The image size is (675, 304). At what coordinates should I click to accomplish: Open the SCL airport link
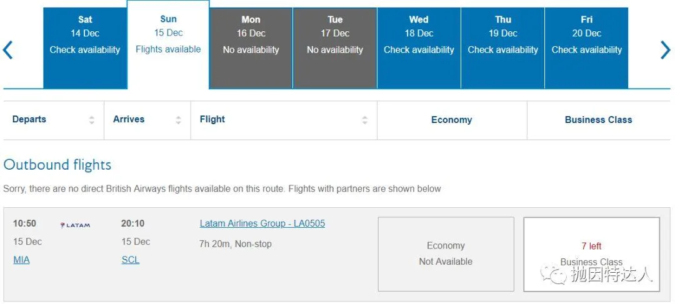130,260
